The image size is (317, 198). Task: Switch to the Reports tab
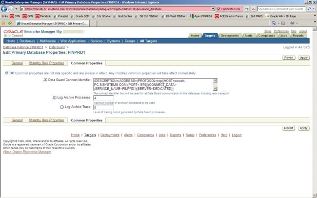click(298, 36)
